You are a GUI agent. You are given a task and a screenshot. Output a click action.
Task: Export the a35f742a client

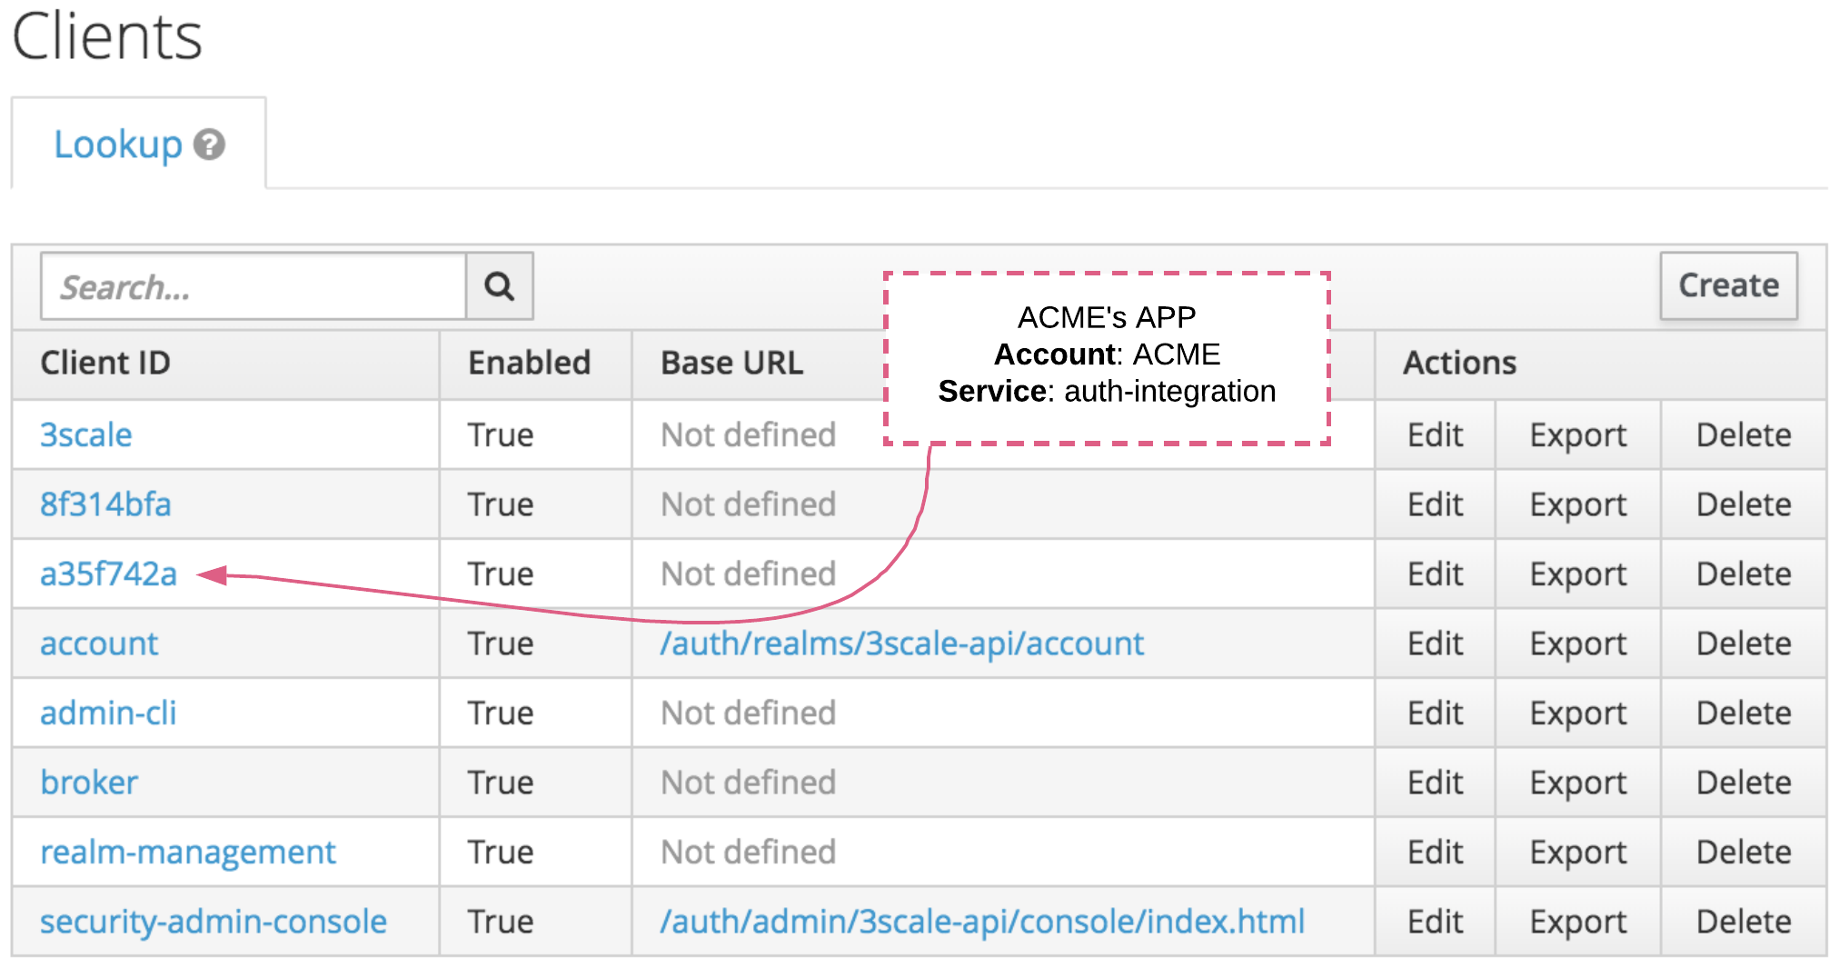[1577, 574]
